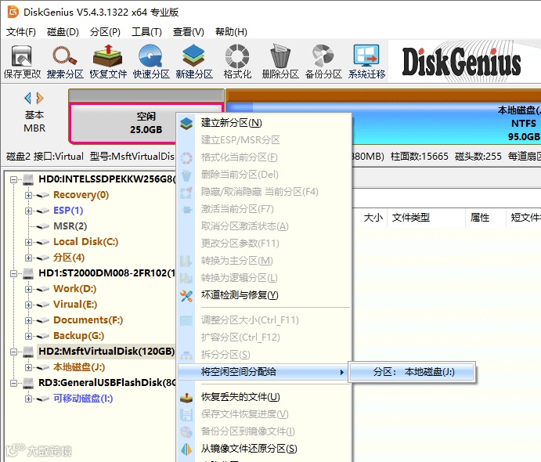Select Local Disk(C:) in the tree
The width and height of the screenshot is (541, 462).
point(85,242)
